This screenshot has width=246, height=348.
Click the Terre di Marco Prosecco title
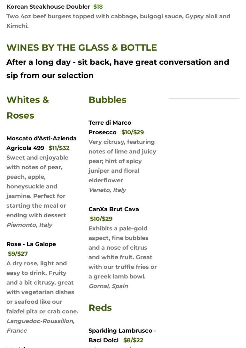pyautogui.click(x=110, y=127)
